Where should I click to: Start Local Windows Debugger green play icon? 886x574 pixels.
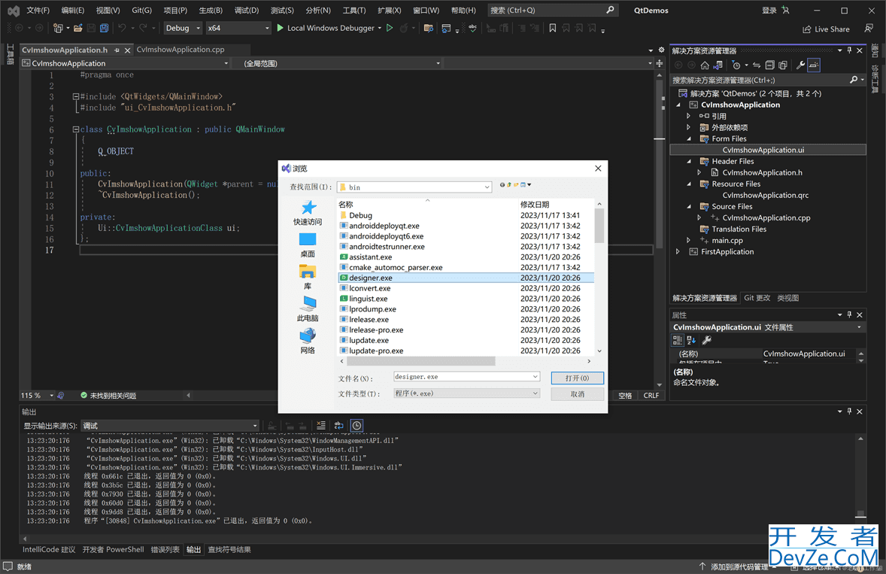coord(281,28)
